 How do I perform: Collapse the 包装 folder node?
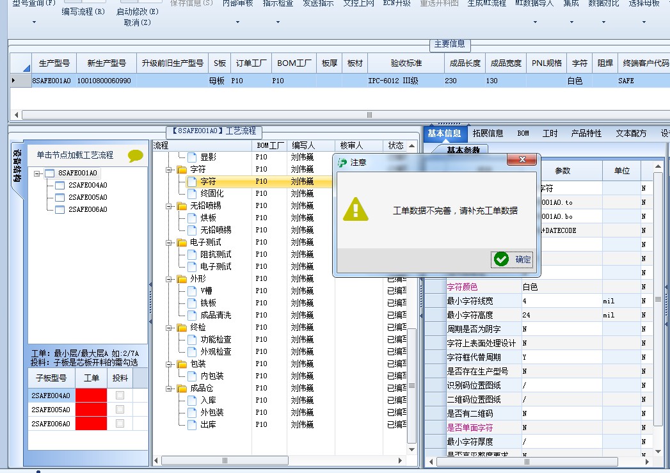[169, 364]
